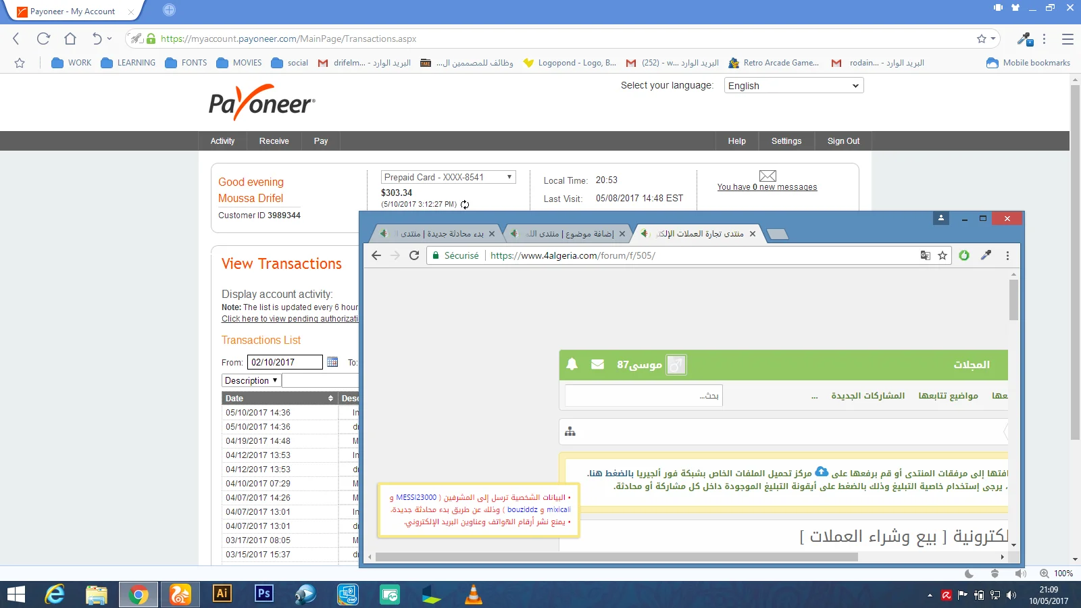Open the language selection dropdown
The height and width of the screenshot is (608, 1081).
(x=793, y=86)
